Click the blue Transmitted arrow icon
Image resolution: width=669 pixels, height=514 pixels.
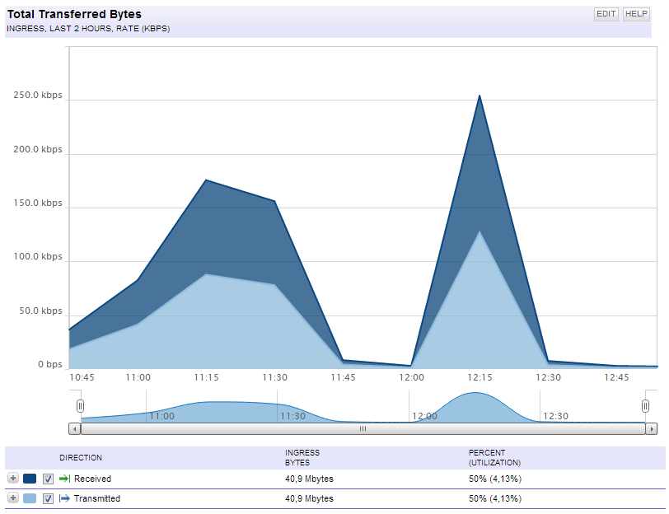(64, 498)
